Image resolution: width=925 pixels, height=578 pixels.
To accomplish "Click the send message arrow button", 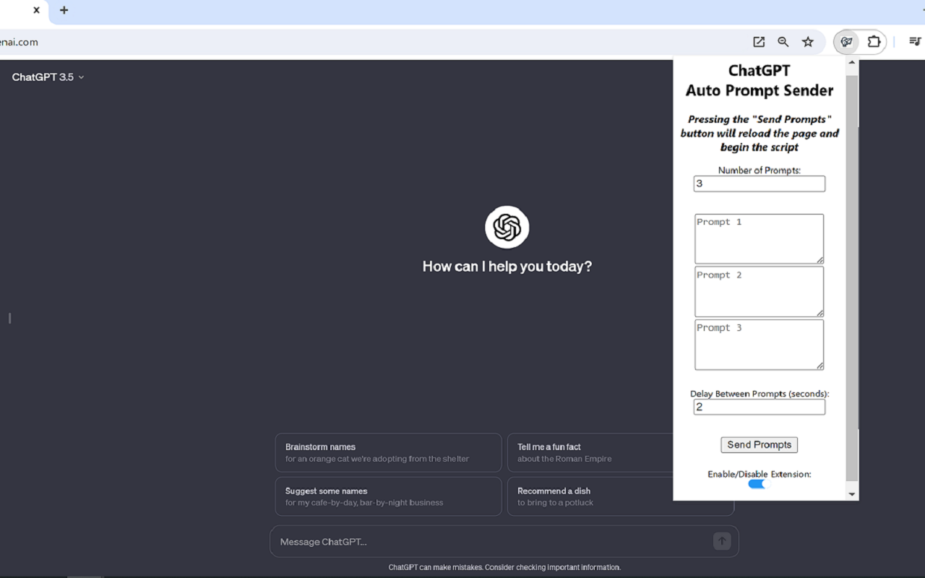I will (722, 541).
